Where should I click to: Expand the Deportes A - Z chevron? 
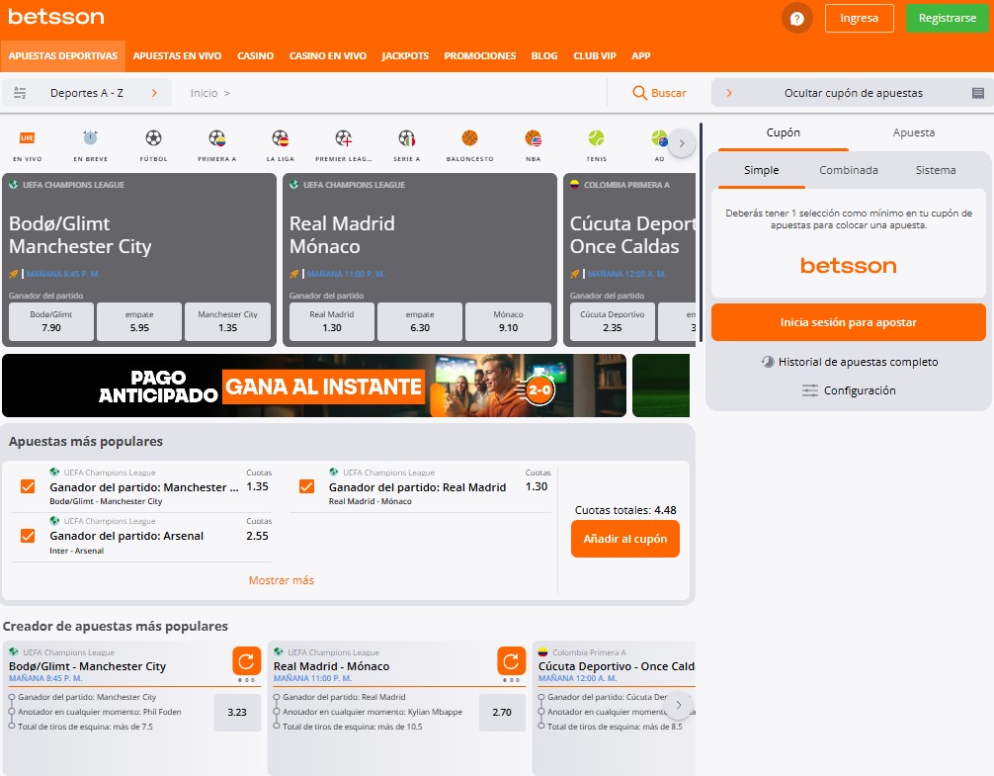[x=154, y=93]
